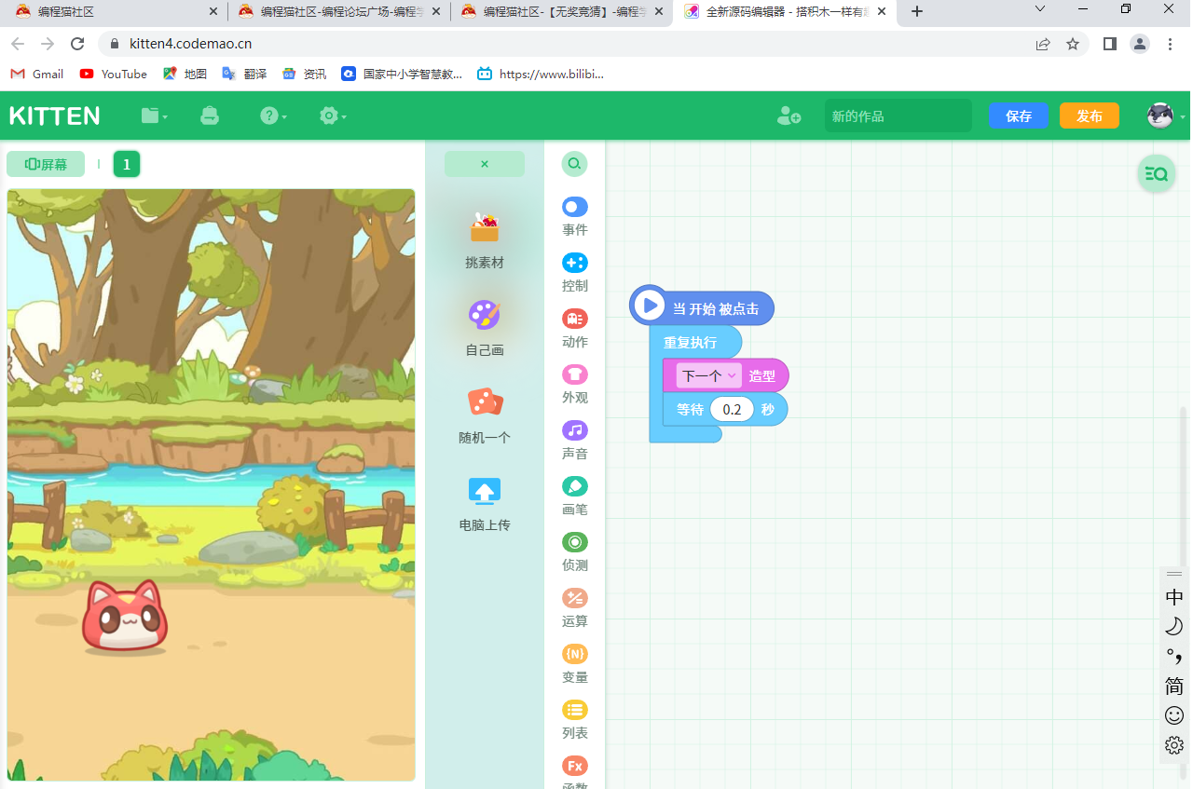
Task: Open the Chrome profile icon
Action: 1139,44
